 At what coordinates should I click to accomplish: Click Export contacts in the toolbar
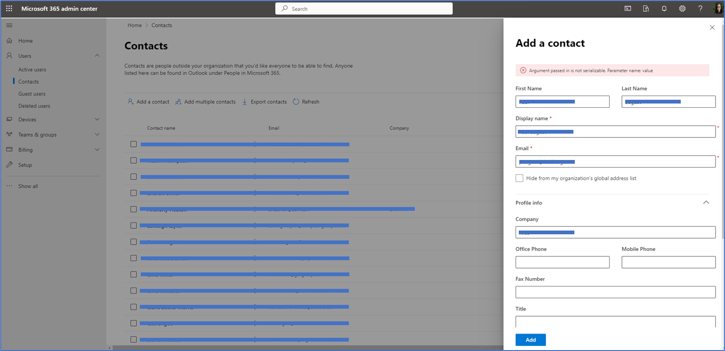click(x=264, y=102)
